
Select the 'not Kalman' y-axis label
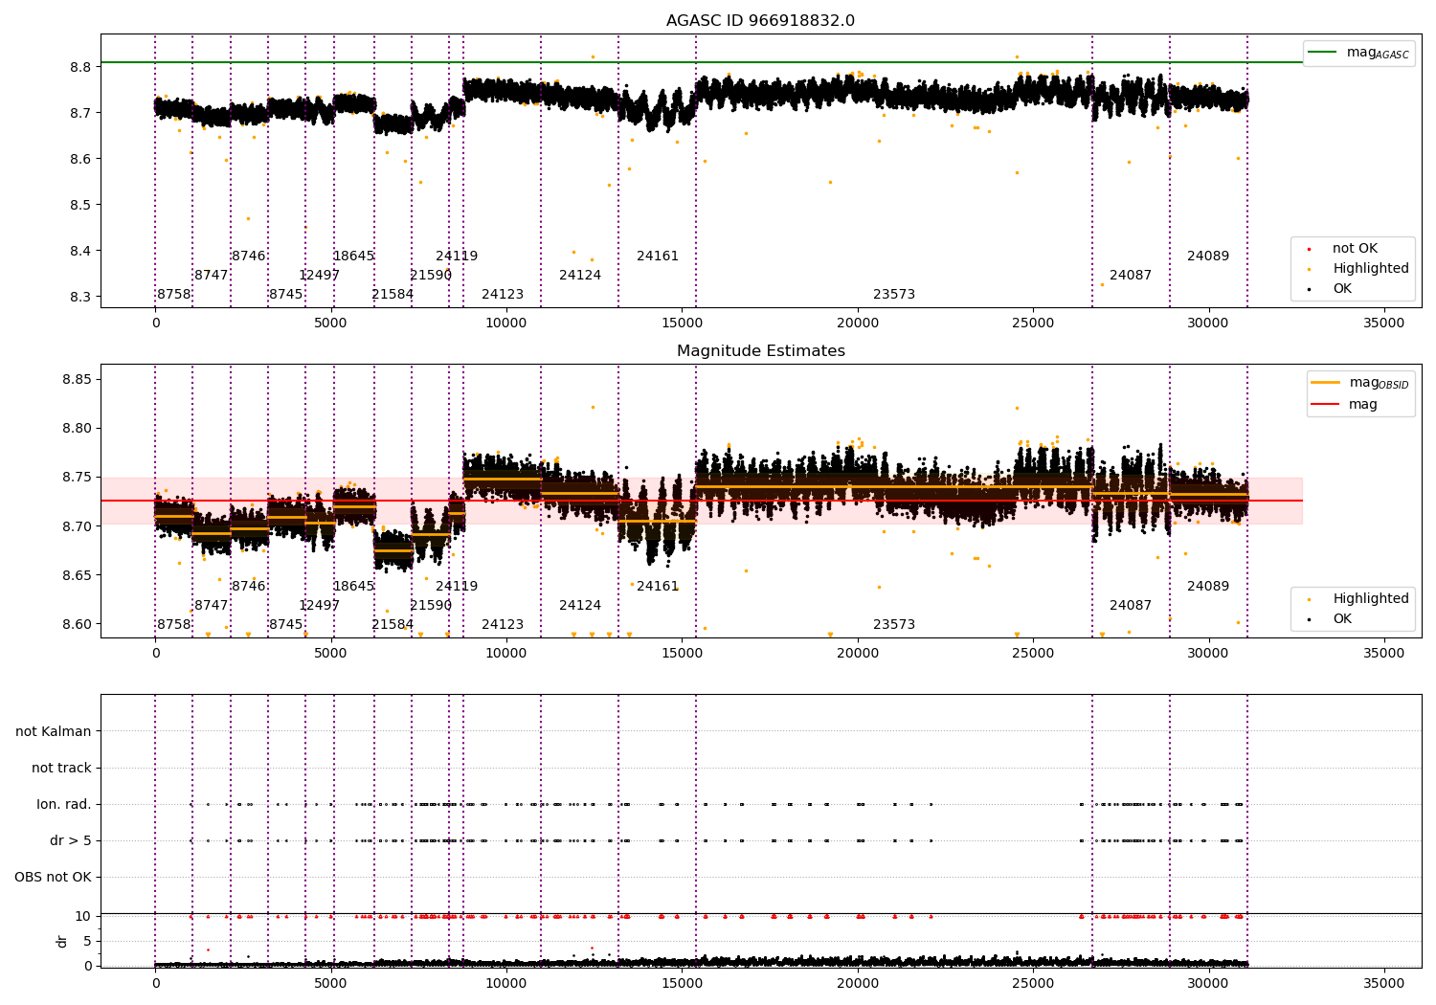[54, 732]
